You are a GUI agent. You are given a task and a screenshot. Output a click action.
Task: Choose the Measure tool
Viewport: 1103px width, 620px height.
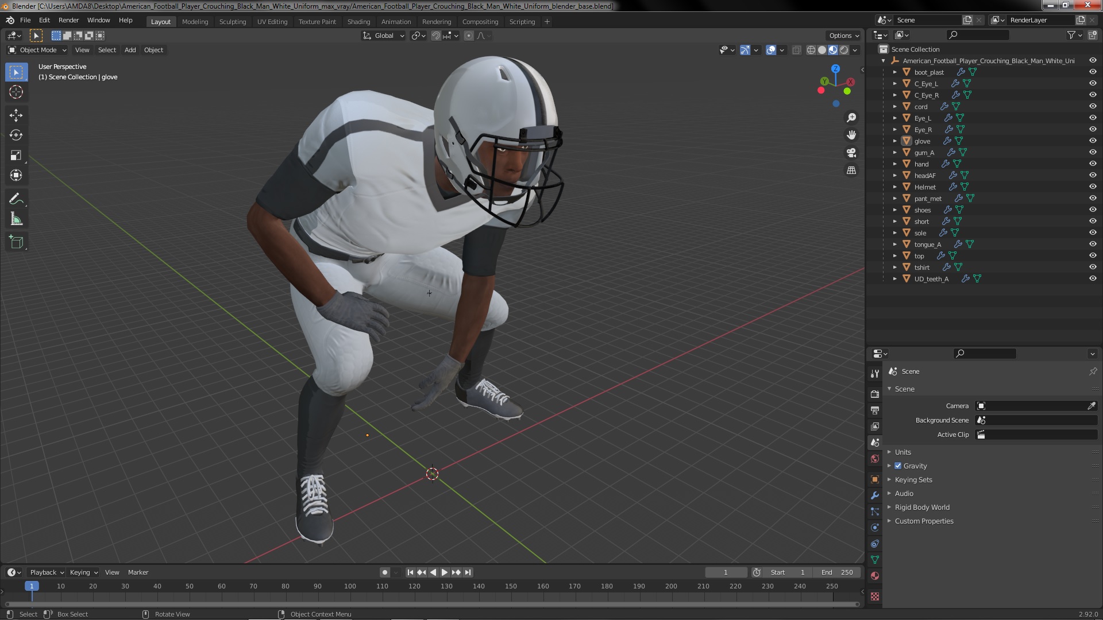click(16, 219)
